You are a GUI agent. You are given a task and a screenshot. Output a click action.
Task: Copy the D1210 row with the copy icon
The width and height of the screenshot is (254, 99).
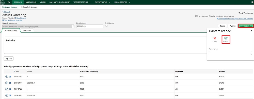(7, 83)
